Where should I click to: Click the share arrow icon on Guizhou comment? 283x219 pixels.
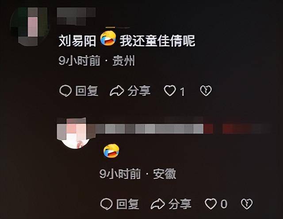[x=117, y=91]
